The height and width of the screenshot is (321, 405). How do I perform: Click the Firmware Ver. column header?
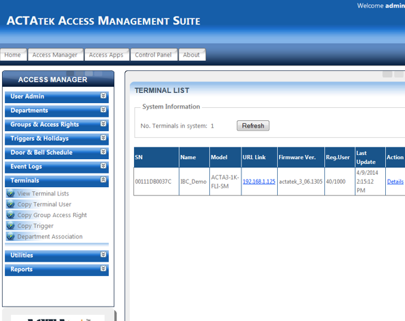301,157
